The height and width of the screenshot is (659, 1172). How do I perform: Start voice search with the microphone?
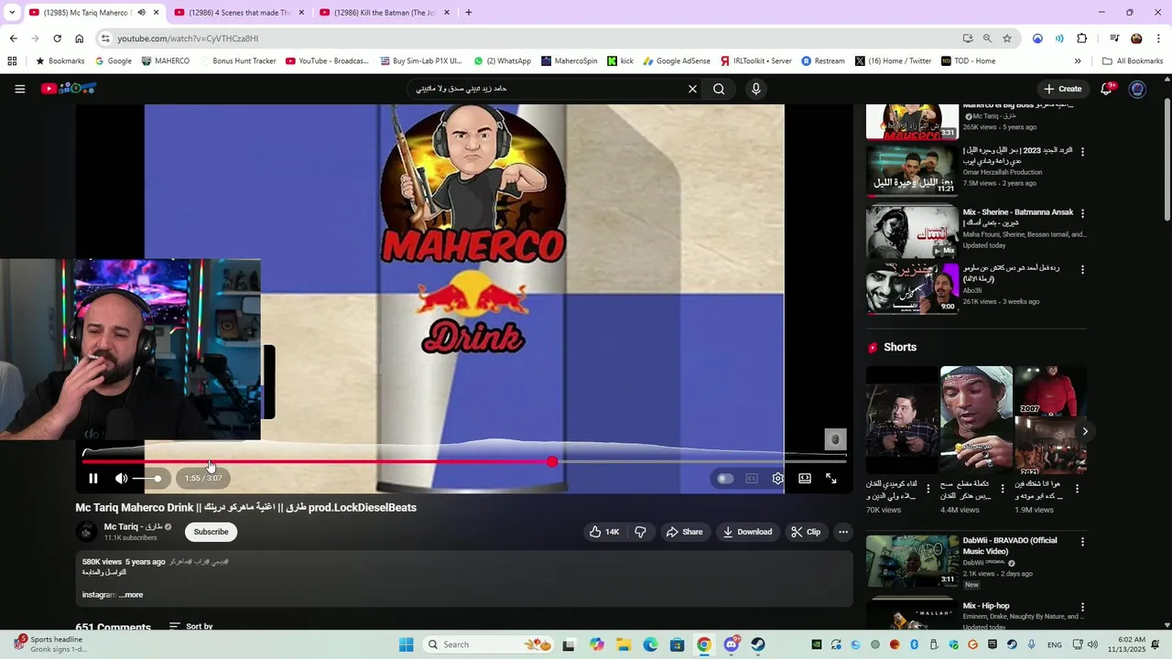(x=755, y=89)
